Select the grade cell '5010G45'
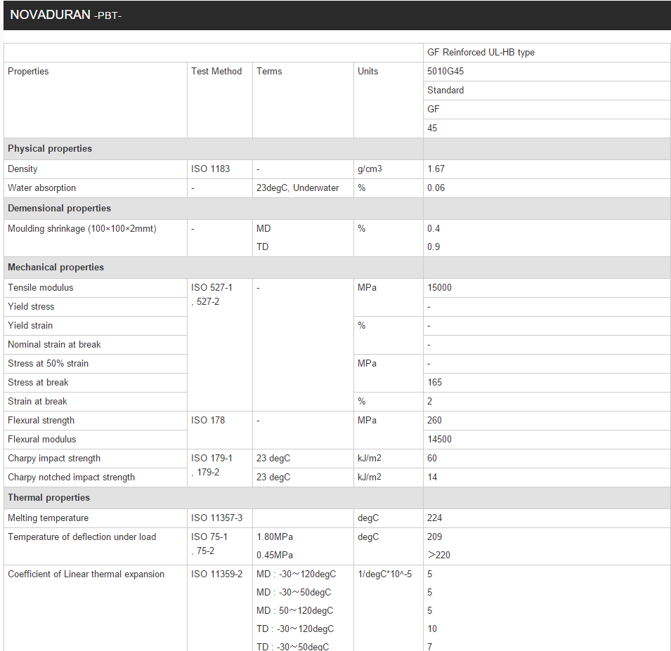This screenshot has width=671, height=651. [547, 72]
